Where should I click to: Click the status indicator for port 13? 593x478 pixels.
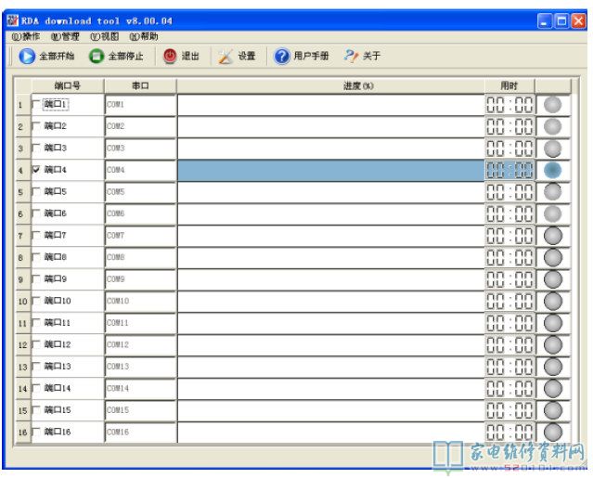point(552,367)
